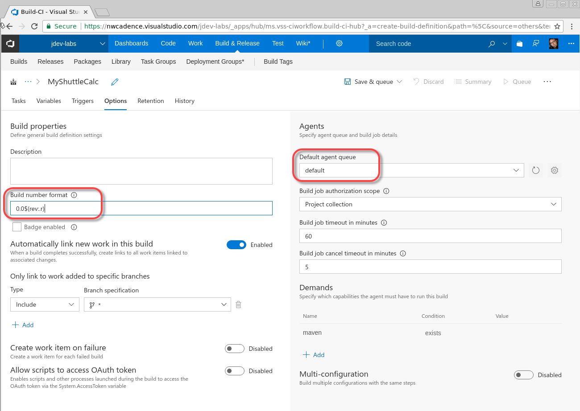Go to the Library page

pyautogui.click(x=121, y=62)
